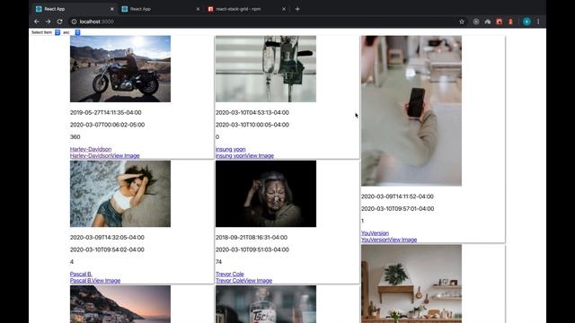Click the elderly woman portrait photo
This screenshot has width=575, height=323.
266,194
